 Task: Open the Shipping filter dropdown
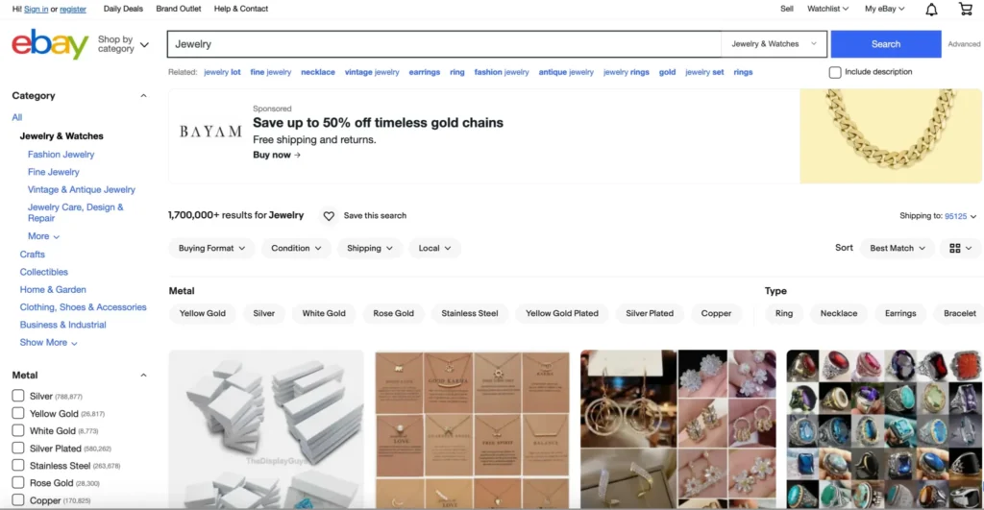pos(370,249)
